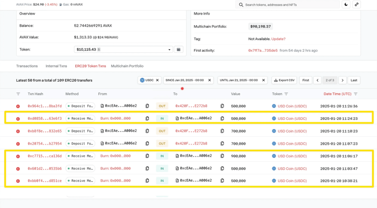This screenshot has height=208, width=377.
Task: Go to next page arrow
Action: (x=342, y=80)
